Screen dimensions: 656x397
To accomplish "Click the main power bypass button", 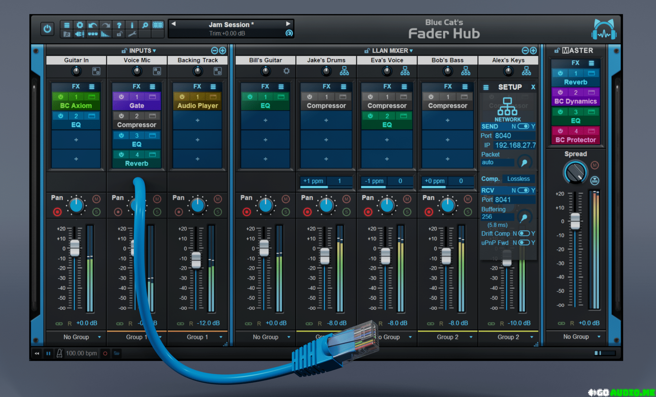I will click(47, 29).
